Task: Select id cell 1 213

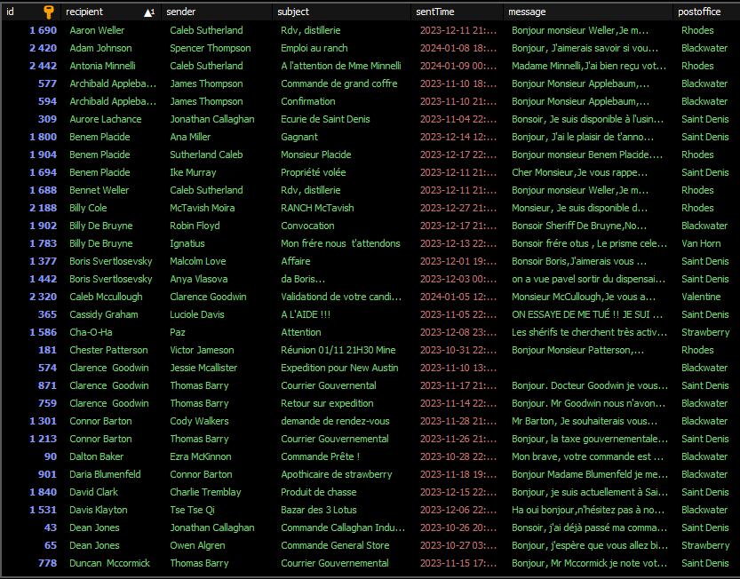Action: [43, 439]
